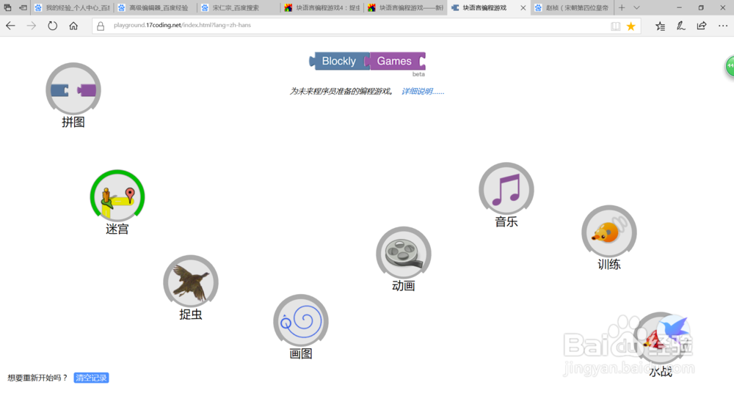Switch to 我的经验_个人中心 tab
This screenshot has height=393, width=734.
click(x=73, y=8)
